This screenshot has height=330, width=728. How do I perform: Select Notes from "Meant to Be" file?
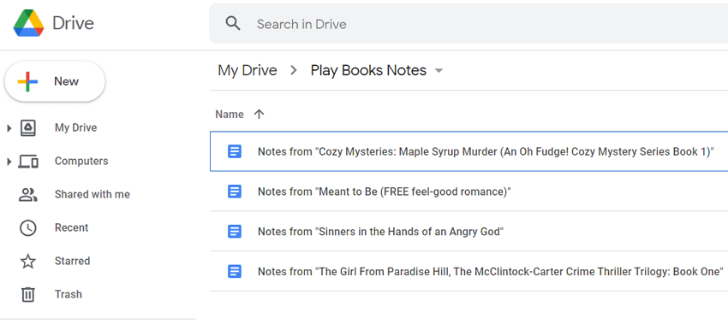click(x=469, y=191)
